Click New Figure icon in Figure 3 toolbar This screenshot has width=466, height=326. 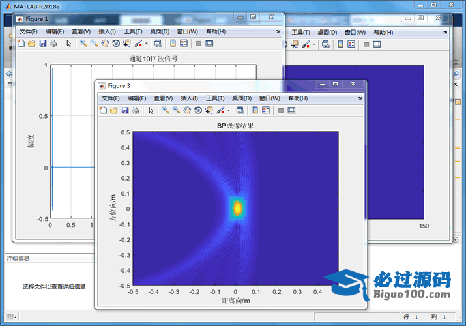click(103, 111)
